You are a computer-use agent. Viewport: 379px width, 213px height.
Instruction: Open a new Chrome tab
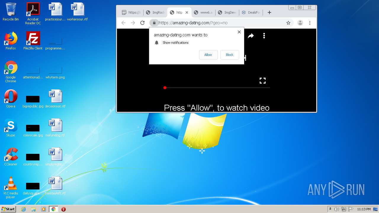click(269, 12)
